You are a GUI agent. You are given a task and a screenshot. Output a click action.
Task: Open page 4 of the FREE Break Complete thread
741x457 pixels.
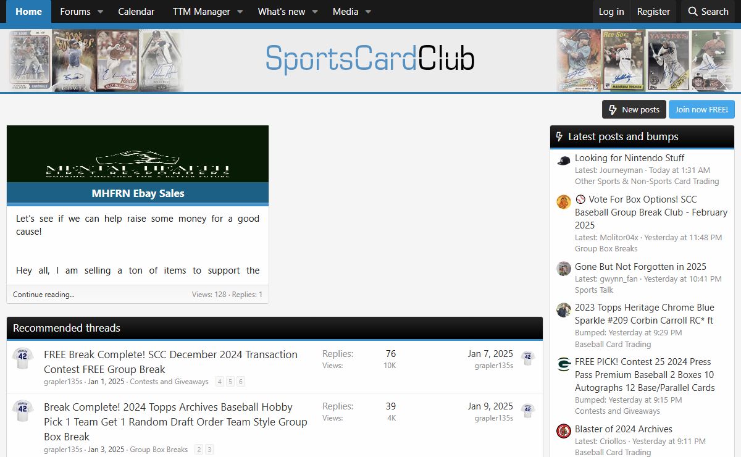[220, 382]
